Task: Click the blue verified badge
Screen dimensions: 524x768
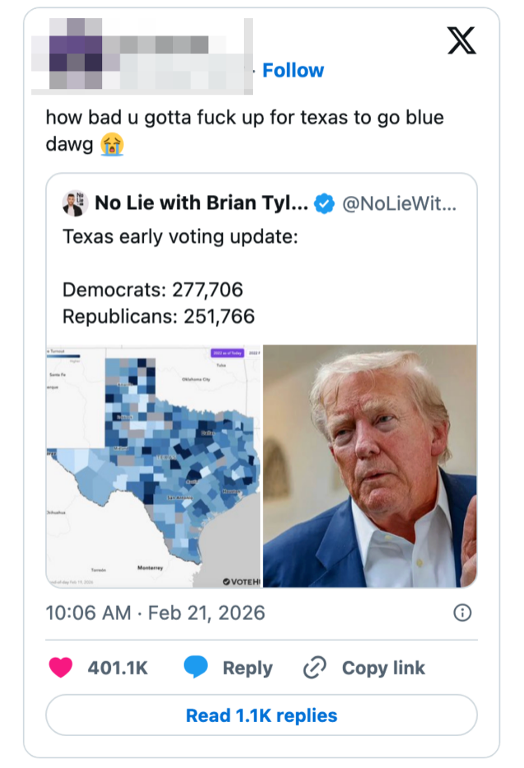Action: 325,204
